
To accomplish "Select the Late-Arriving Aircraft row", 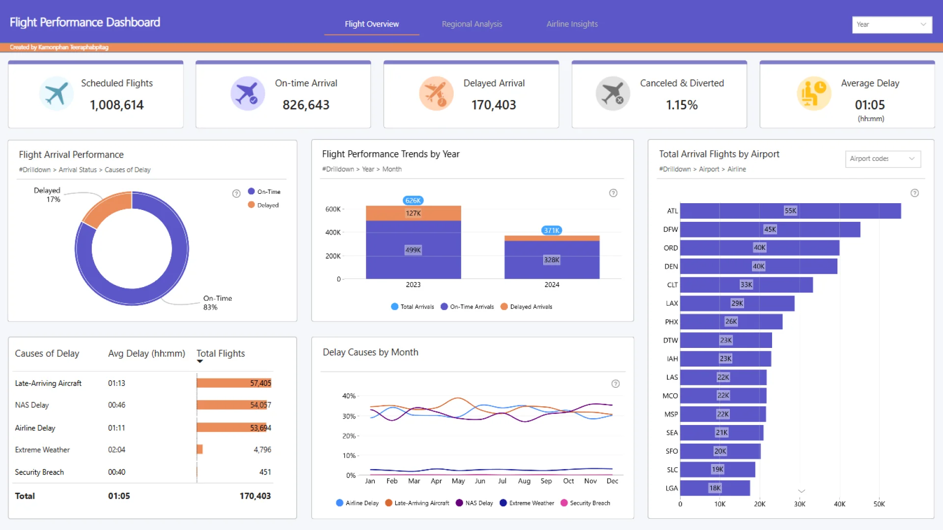I will click(x=143, y=383).
